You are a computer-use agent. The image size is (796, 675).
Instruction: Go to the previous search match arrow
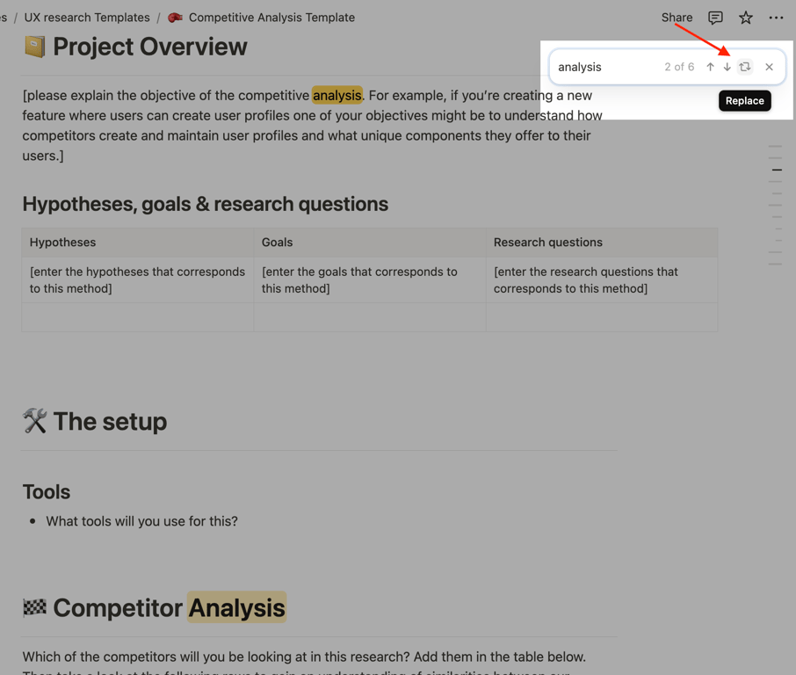(710, 67)
